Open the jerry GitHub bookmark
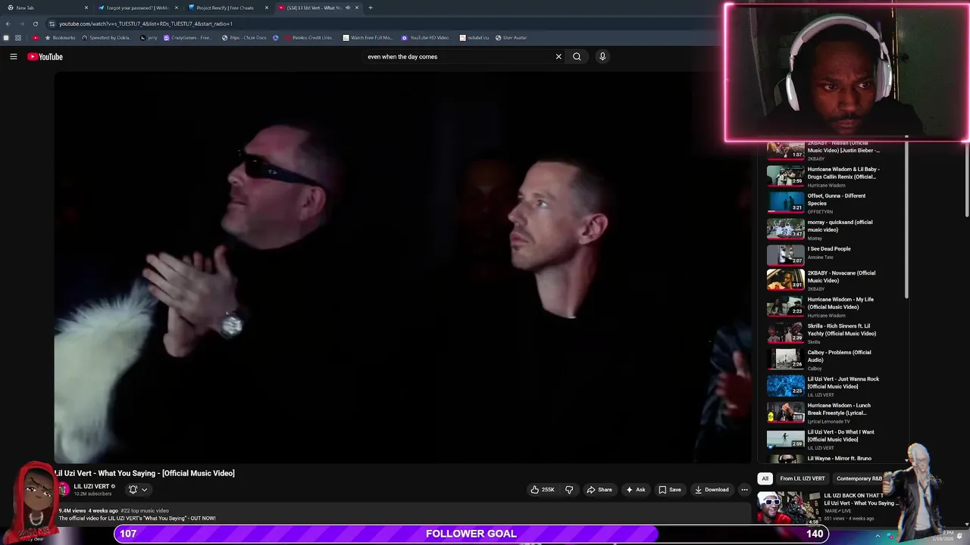 pos(149,38)
